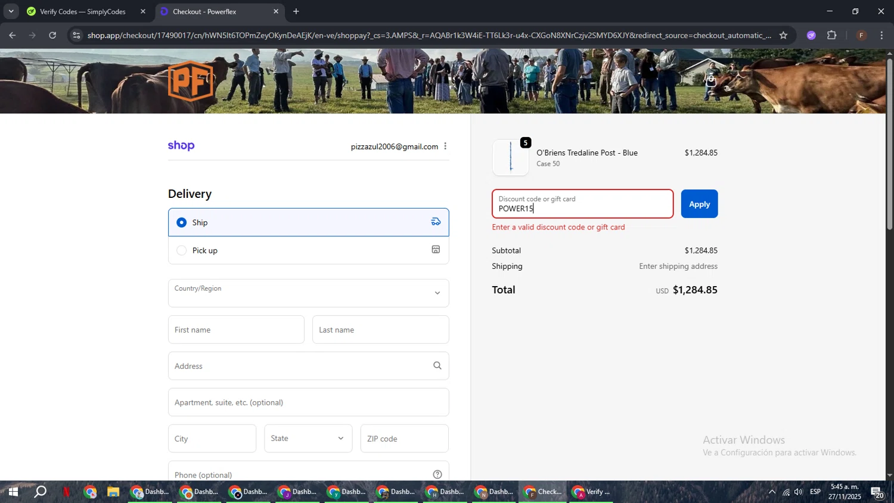Click the browser address bar URL
This screenshot has width=894, height=503.
(429, 35)
